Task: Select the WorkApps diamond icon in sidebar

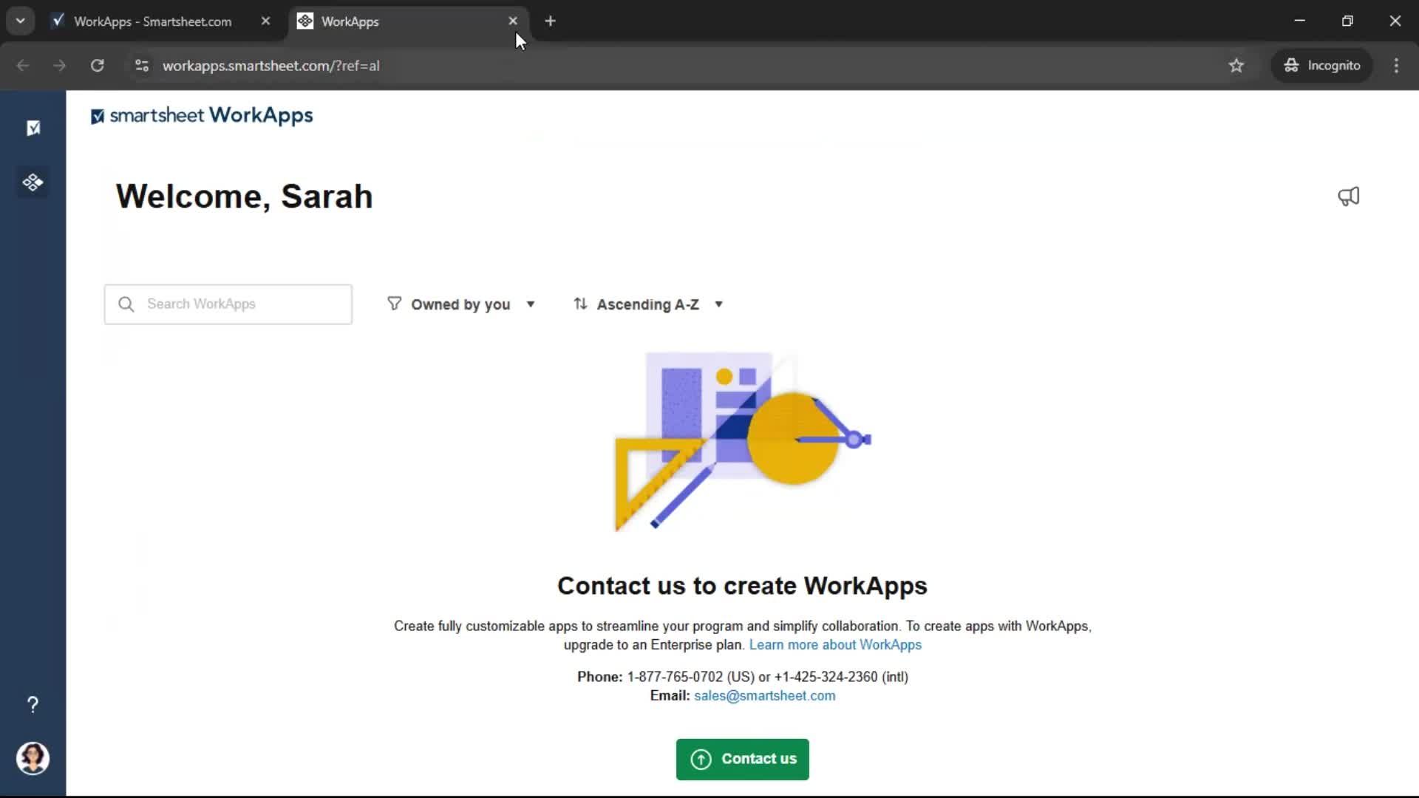Action: pos(33,183)
